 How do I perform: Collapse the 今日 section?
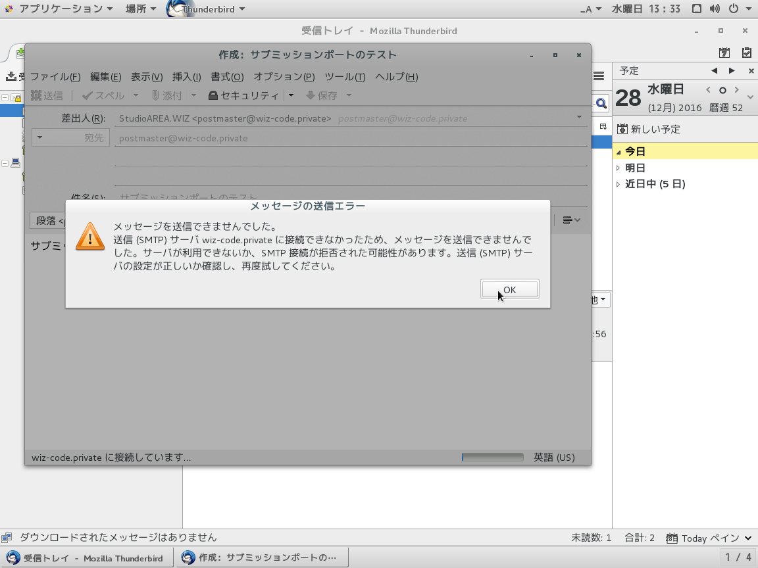click(619, 152)
